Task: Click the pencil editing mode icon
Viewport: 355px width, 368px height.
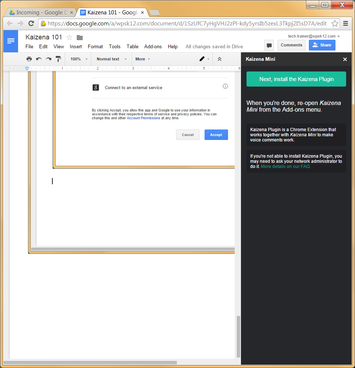Action: pos(202,59)
